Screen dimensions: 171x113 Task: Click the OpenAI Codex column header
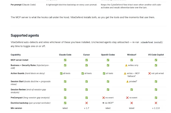point(108,55)
